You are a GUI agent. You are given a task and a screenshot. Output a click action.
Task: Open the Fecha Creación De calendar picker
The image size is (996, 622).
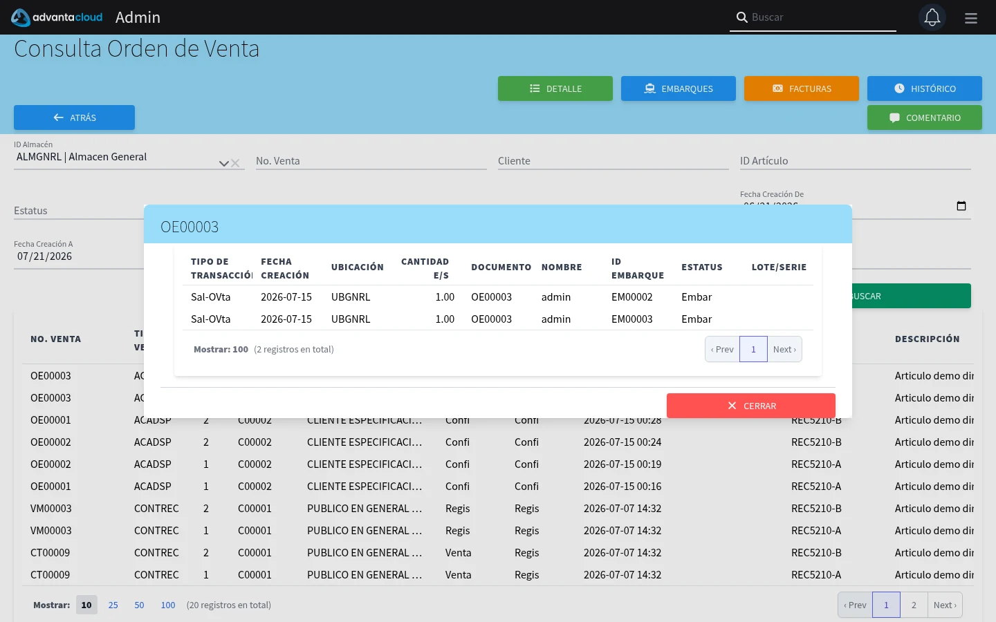961,206
